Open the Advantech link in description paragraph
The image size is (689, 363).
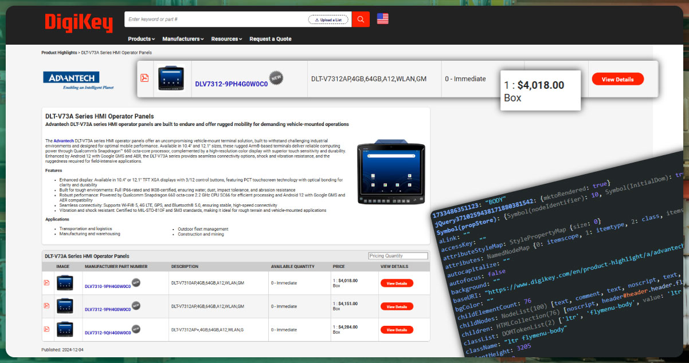(x=64, y=140)
